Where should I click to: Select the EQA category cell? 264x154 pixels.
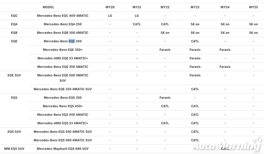[14, 24]
